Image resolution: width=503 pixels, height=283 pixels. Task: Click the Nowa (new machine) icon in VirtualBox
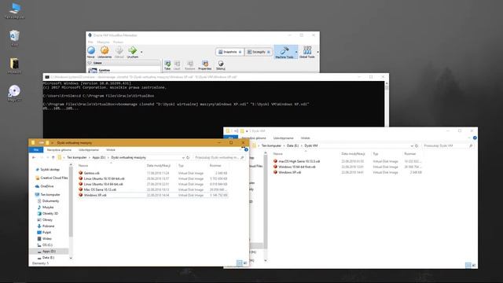tap(91, 50)
